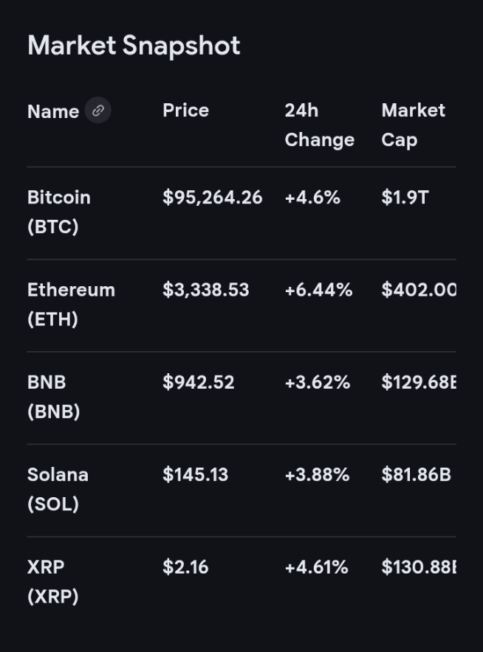Click Ethereum's +6.44% change value
The height and width of the screenshot is (652, 483).
pos(318,290)
